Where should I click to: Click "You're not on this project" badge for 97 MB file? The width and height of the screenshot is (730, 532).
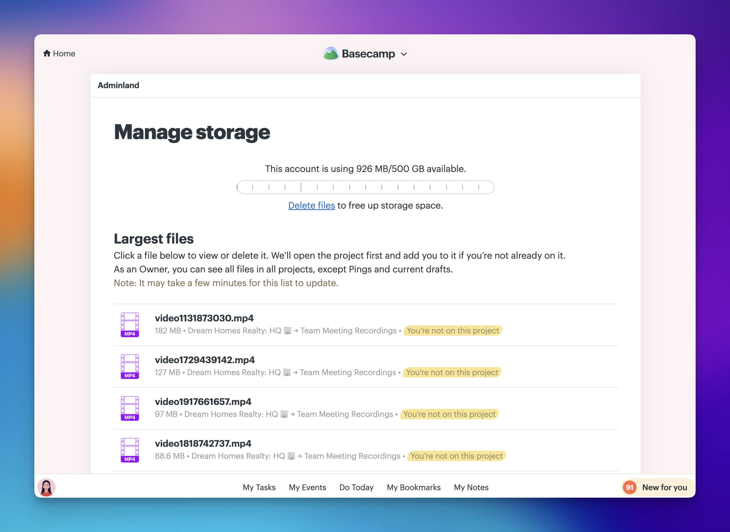tap(449, 414)
